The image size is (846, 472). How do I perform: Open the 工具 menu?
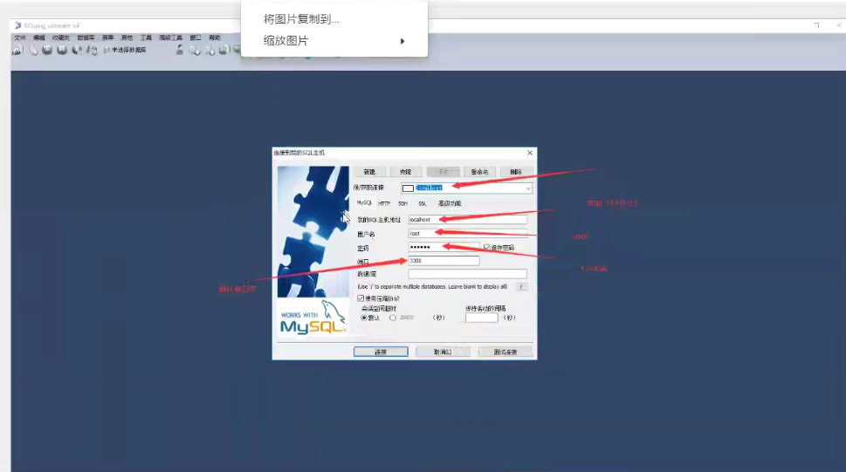point(146,38)
